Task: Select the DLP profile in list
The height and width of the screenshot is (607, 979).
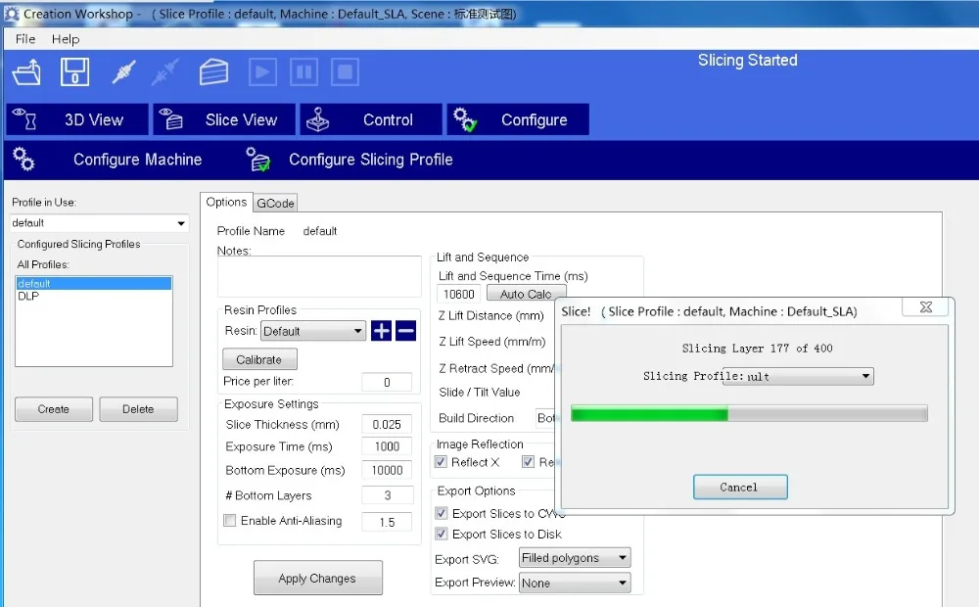Action: point(28,296)
